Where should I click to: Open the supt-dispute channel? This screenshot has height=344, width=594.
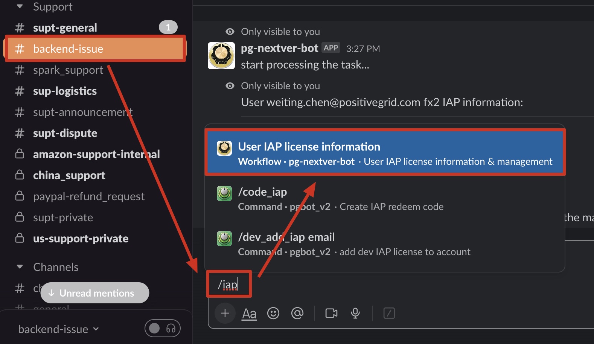(65, 133)
